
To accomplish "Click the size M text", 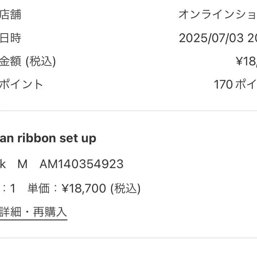I will pos(22,164).
